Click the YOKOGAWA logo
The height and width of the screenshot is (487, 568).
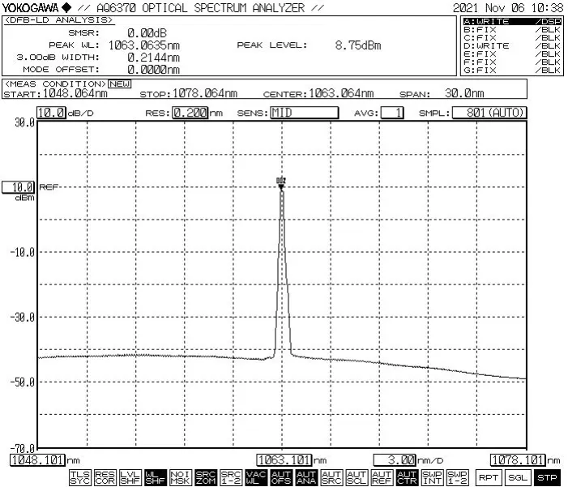[36, 7]
